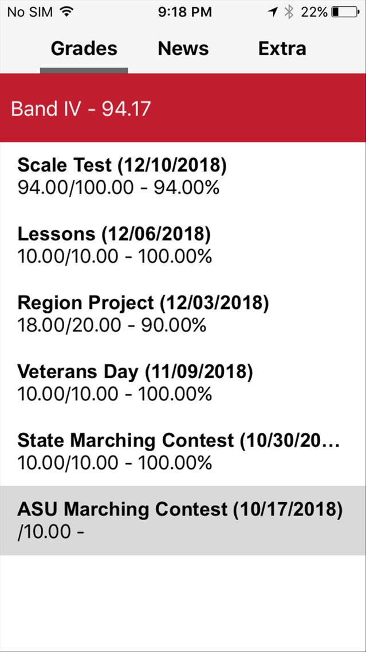Image resolution: width=366 pixels, height=652 pixels.
Task: Tap the Bluetooth status icon
Action: (289, 12)
